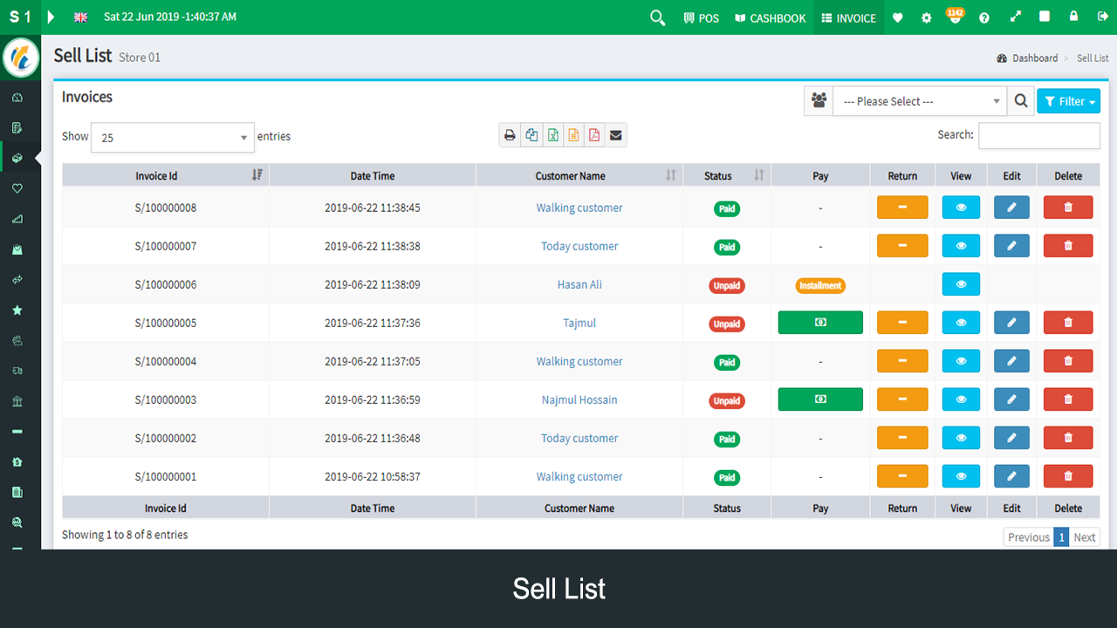The height and width of the screenshot is (628, 1117).
Task: Toggle the green pay button for invoice S/100000005
Action: [819, 322]
